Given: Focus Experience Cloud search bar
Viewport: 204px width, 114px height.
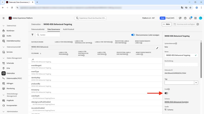Looking at the screenshot, I should pos(90,18).
